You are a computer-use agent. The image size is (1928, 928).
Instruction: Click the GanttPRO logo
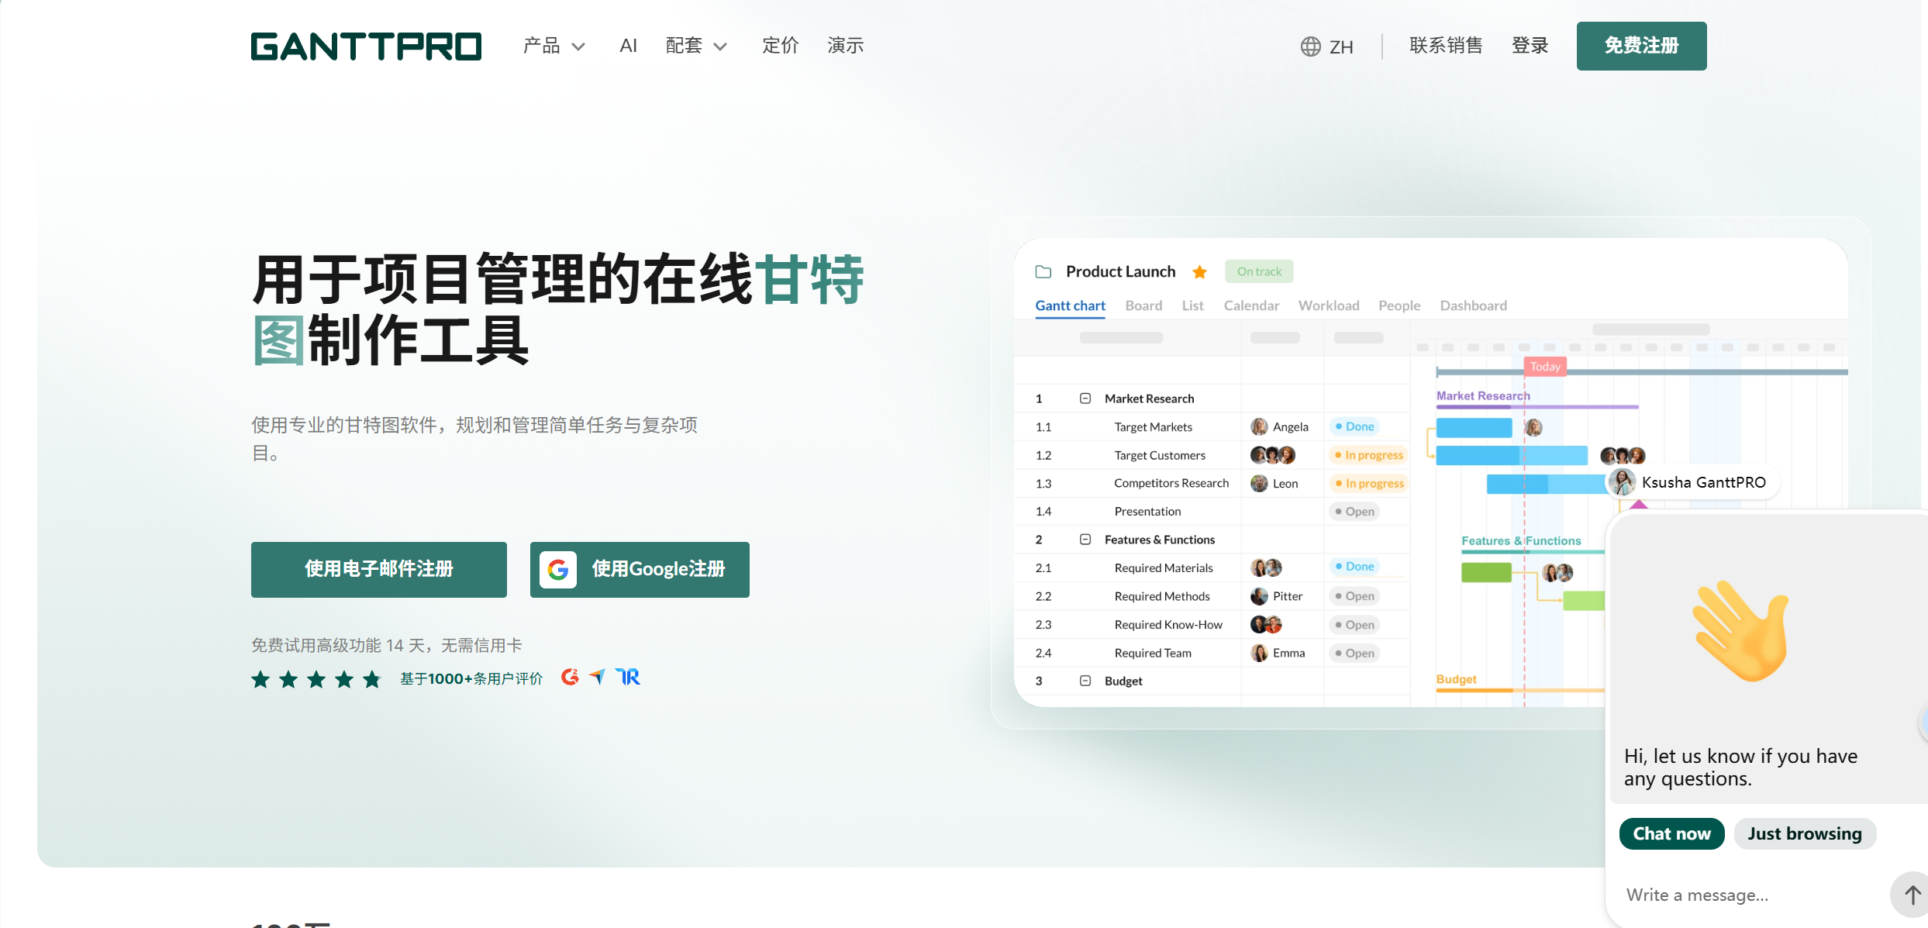(x=366, y=47)
